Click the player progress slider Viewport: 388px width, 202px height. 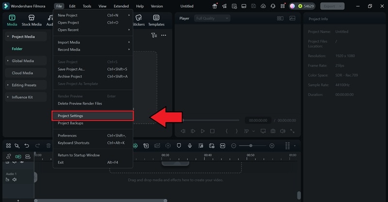coord(211,120)
